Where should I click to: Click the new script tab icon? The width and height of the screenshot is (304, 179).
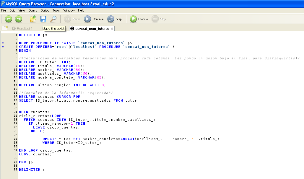coord(5,28)
